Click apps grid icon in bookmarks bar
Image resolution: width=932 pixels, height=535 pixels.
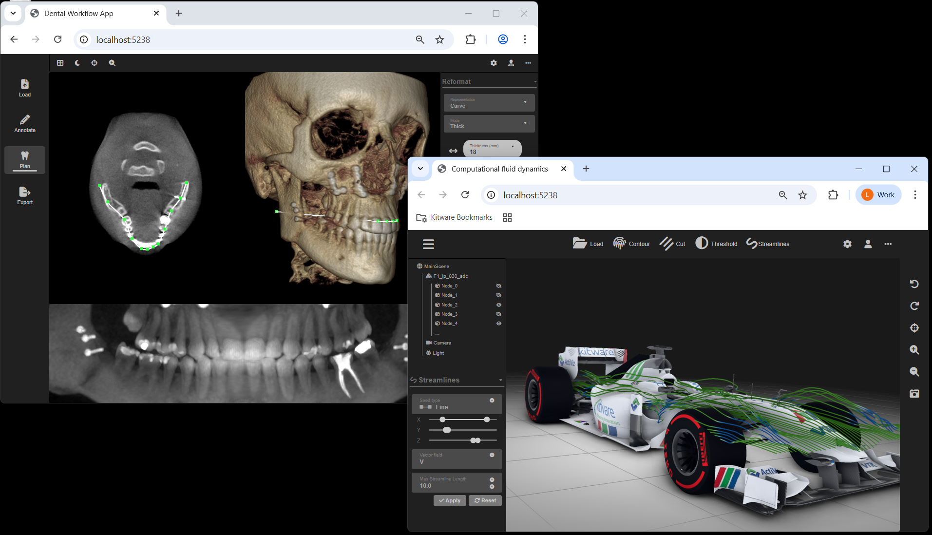[507, 218]
